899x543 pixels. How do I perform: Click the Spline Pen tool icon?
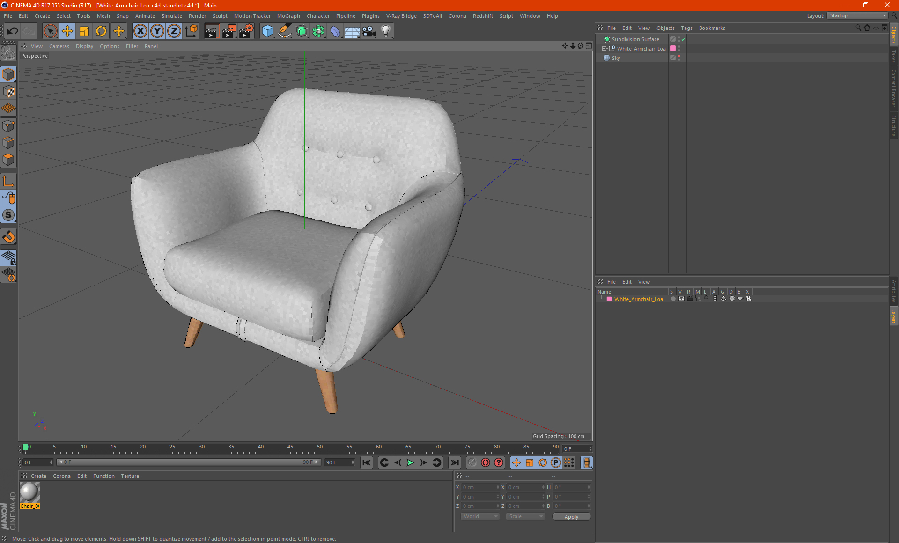(x=285, y=31)
